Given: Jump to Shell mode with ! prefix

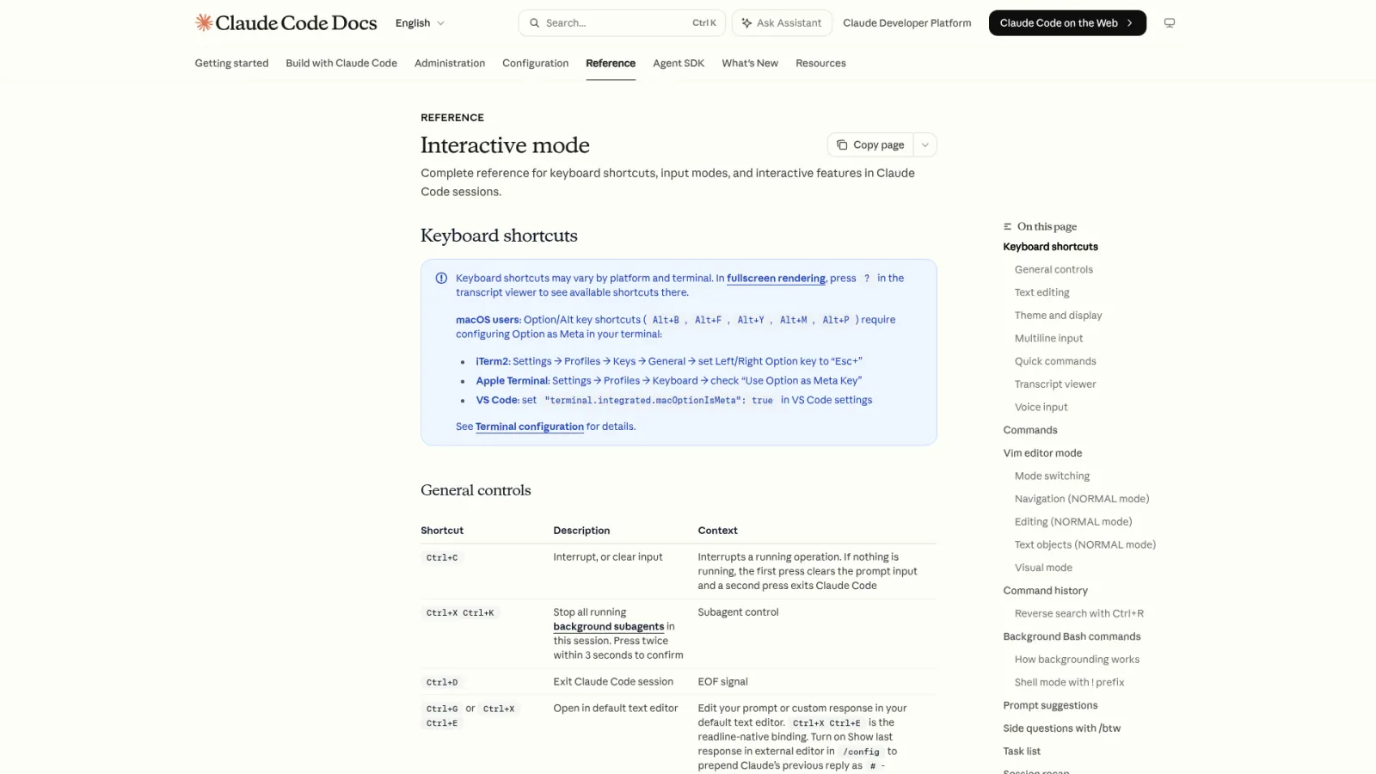Looking at the screenshot, I should (1069, 683).
